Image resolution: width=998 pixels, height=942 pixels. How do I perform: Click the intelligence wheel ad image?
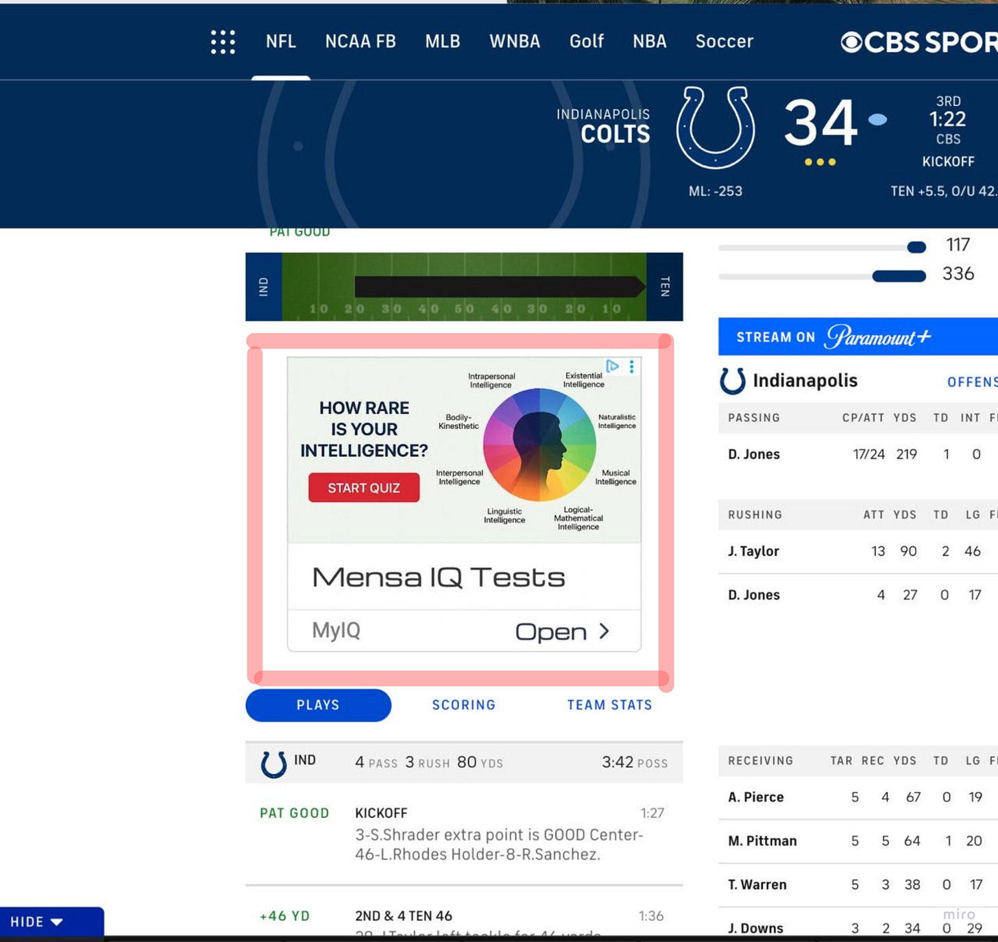[x=539, y=445]
